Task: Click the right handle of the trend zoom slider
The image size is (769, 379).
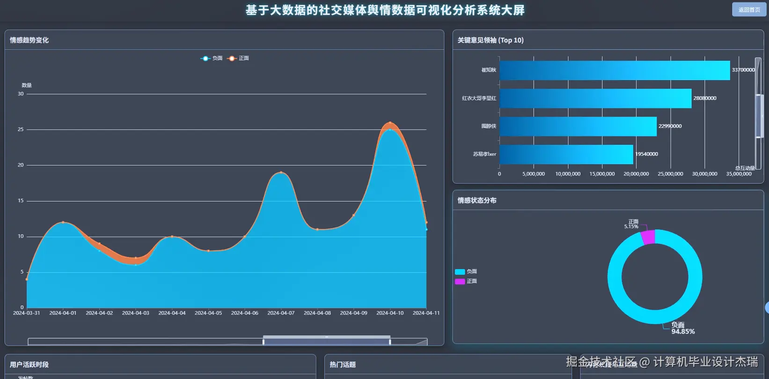Action: coord(390,342)
